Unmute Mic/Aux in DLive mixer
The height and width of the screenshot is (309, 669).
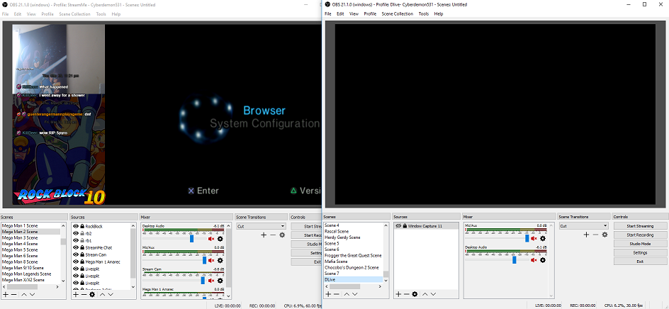pos(534,239)
